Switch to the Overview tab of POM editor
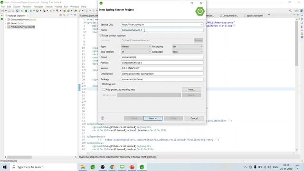Screen dimensions: 304x171 (x=84, y=157)
